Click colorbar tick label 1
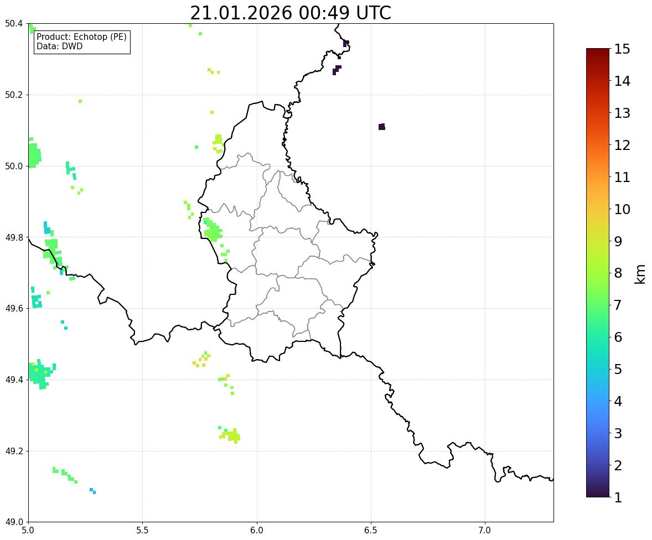This screenshot has height=540, width=652. click(618, 497)
